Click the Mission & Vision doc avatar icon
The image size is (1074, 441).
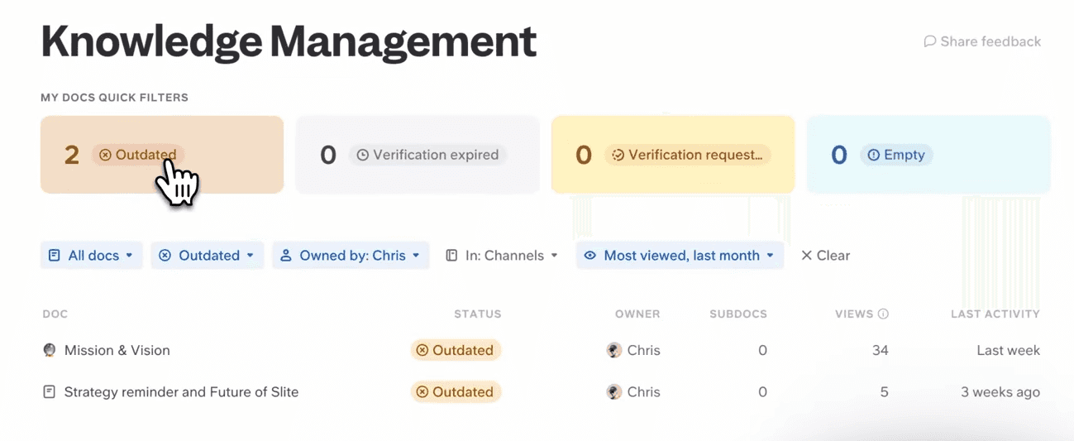click(x=50, y=350)
